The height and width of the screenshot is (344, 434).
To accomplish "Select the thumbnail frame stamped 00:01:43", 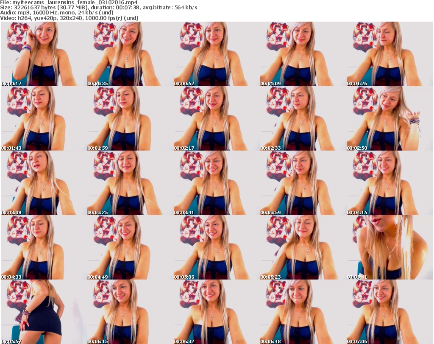I will tap(44, 118).
